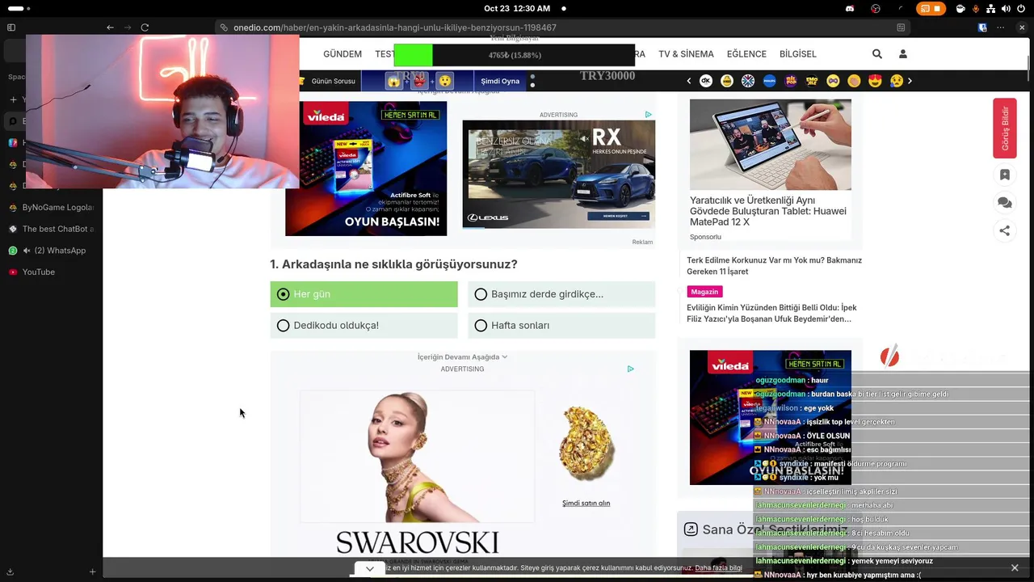The width and height of the screenshot is (1034, 582).
Task: Select the purple gamepad emoji icon
Action: tap(833, 81)
